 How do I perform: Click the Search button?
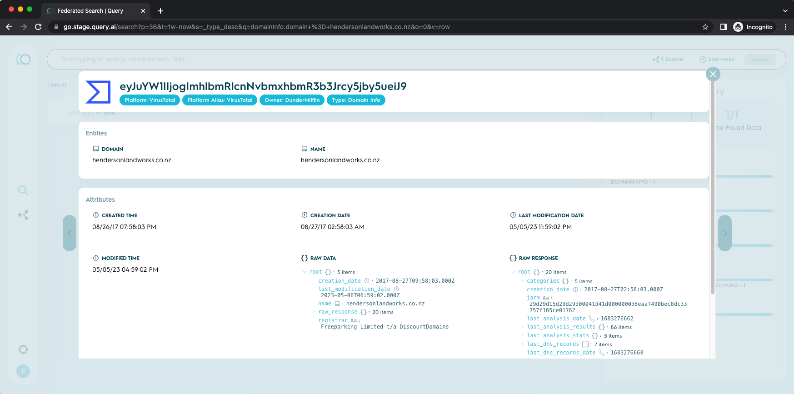click(760, 60)
